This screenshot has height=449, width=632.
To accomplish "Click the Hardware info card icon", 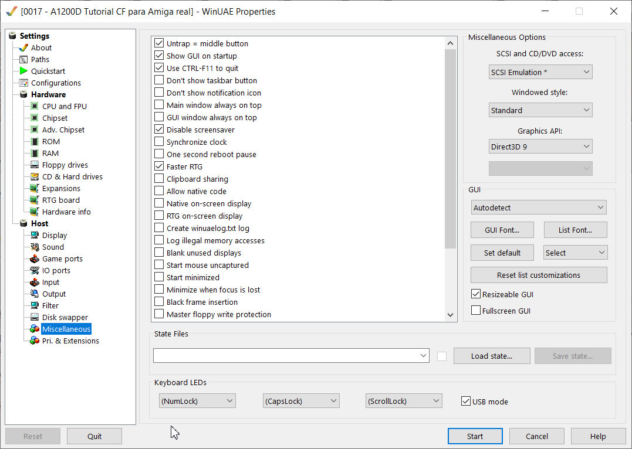I will [35, 212].
